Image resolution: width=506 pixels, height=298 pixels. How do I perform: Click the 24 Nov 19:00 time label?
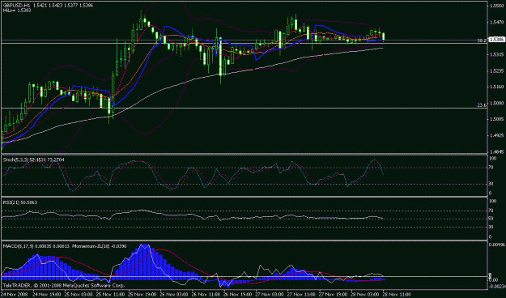tap(46, 295)
